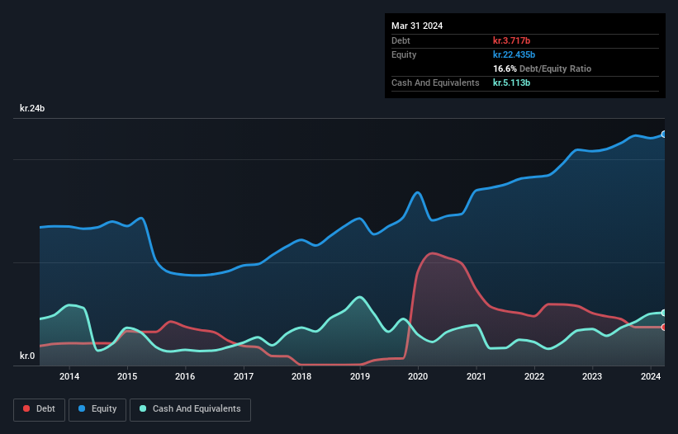
Task: Select the Cash And Equivalents endpoint marker
Action: click(664, 313)
